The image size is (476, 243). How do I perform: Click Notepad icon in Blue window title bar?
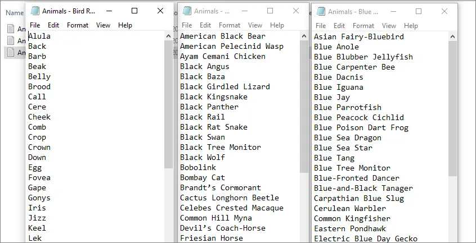[x=321, y=11]
